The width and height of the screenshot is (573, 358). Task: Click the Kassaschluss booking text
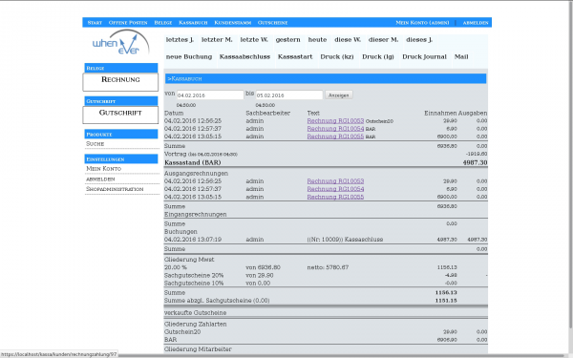pyautogui.click(x=345, y=240)
